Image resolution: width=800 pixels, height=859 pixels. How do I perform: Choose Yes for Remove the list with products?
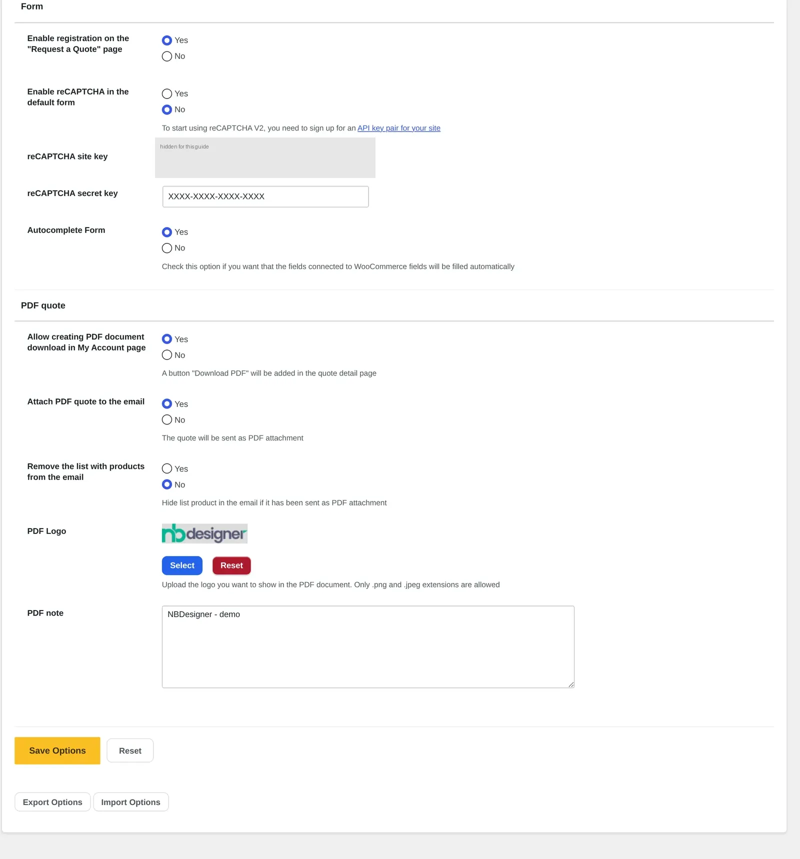[167, 468]
